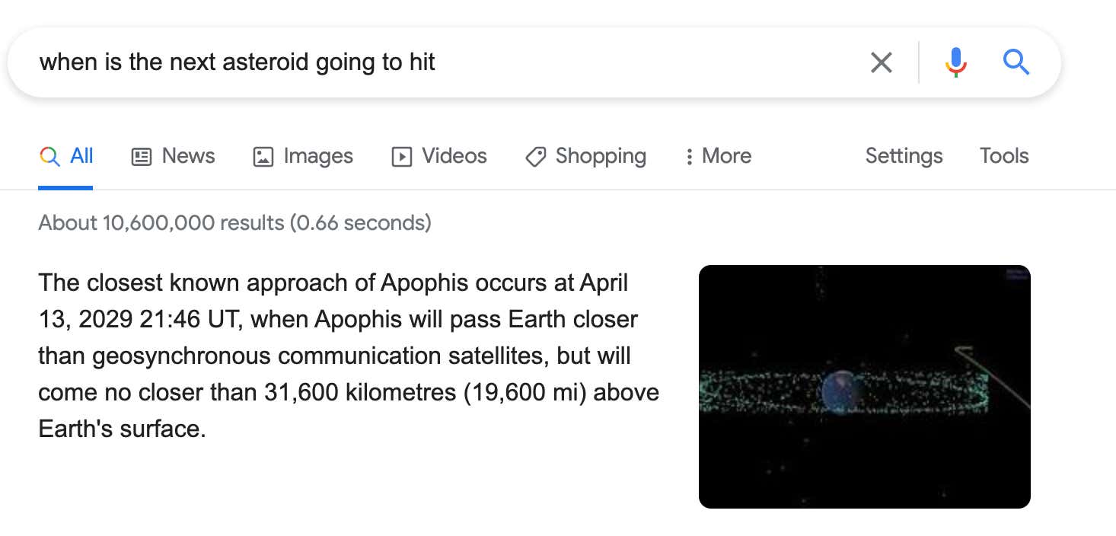Open the Settings dropdown menu
1116x536 pixels.
coord(904,156)
